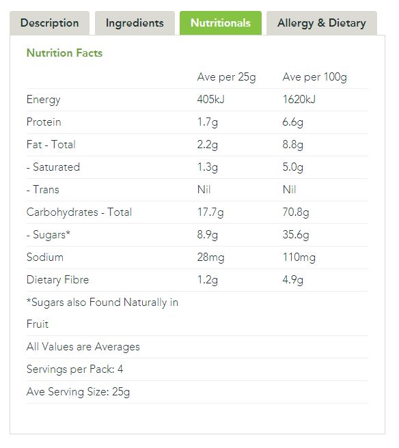The image size is (399, 448).
Task: Select the Energy row label
Action: tap(44, 100)
